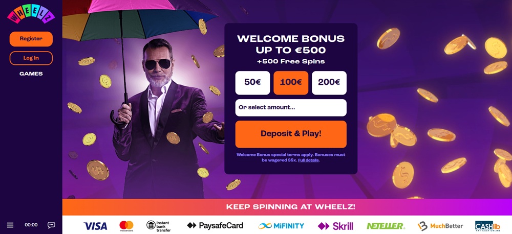The height and width of the screenshot is (234, 512).
Task: Click the Mastercard logo
Action: pyautogui.click(x=126, y=226)
